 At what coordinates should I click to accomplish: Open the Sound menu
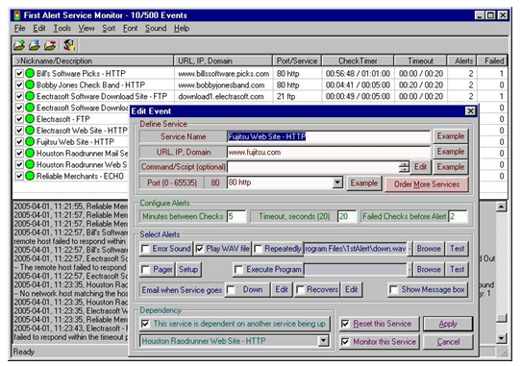pyautogui.click(x=156, y=29)
